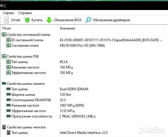Click the Поле column header
168x137 pixels.
pos(7,28)
